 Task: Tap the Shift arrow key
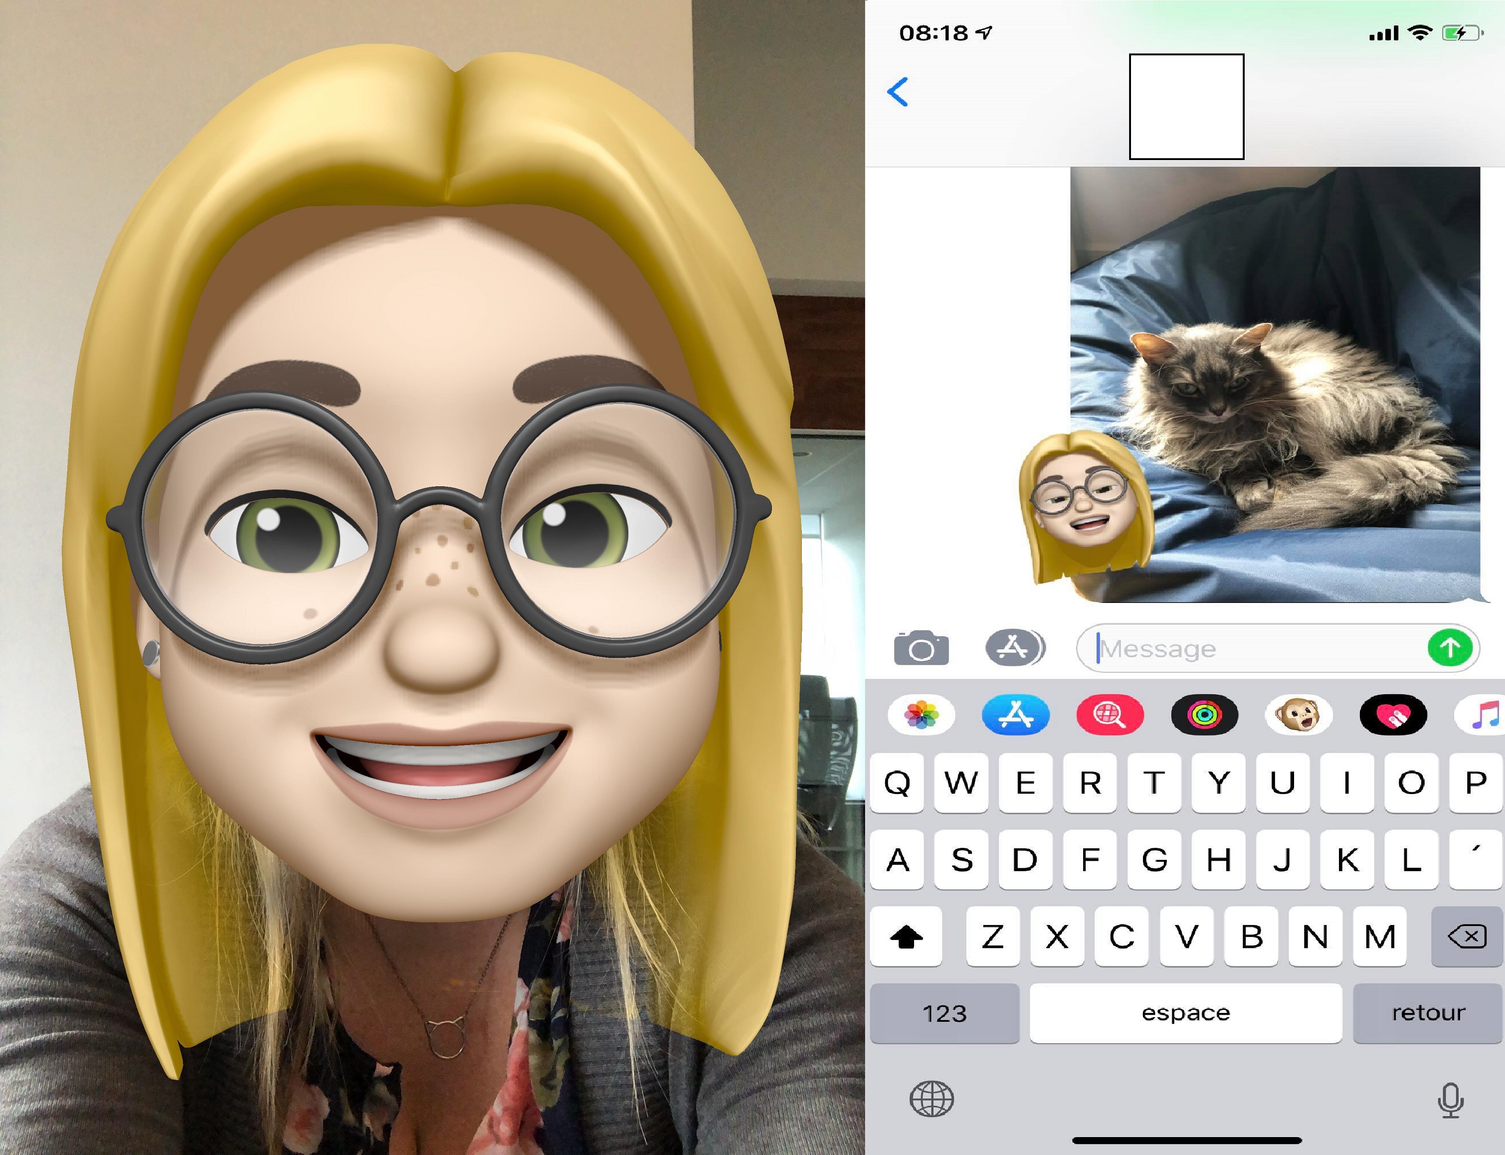(x=906, y=936)
